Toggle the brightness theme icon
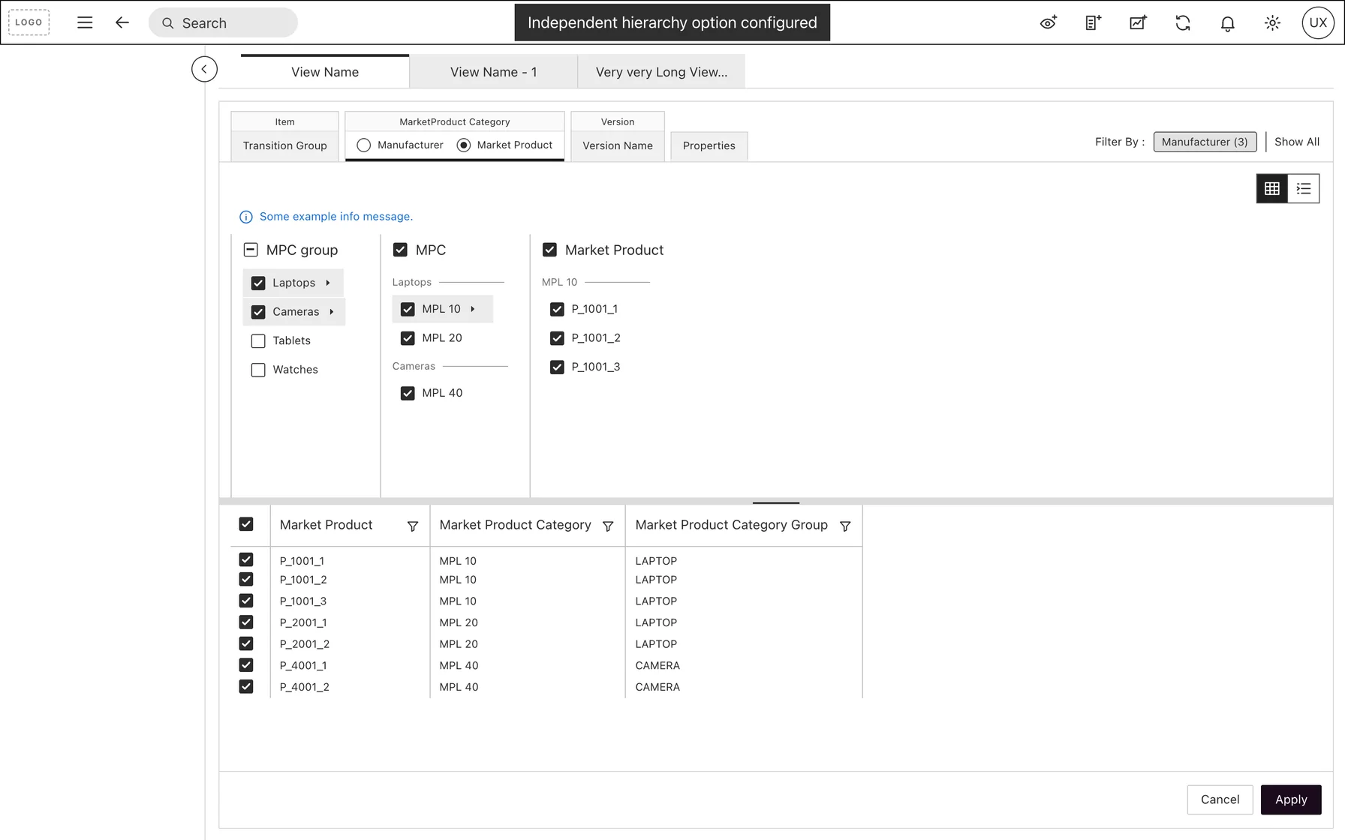The height and width of the screenshot is (840, 1345). click(x=1272, y=22)
